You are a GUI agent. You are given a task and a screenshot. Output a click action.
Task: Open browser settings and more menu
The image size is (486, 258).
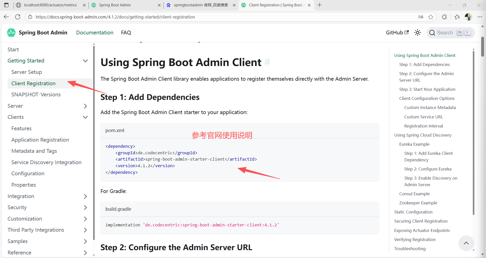point(480,17)
